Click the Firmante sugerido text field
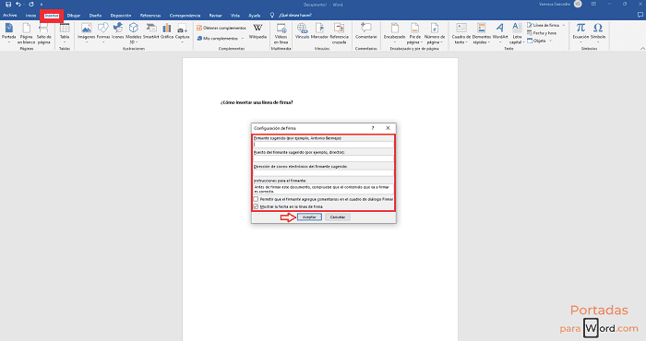This screenshot has width=646, height=341. [324, 145]
